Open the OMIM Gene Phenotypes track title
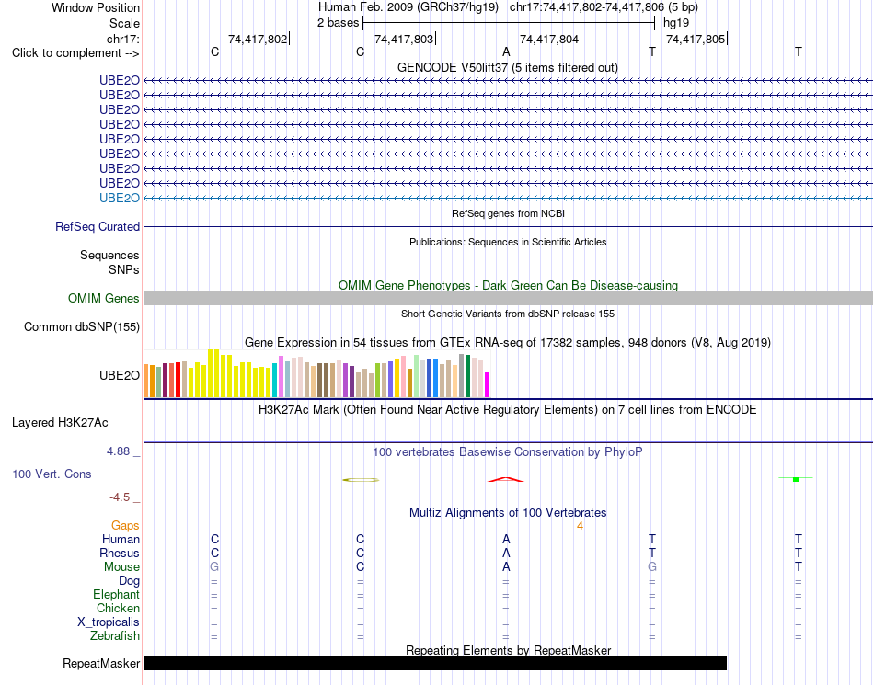This screenshot has width=874, height=685. coord(508,285)
